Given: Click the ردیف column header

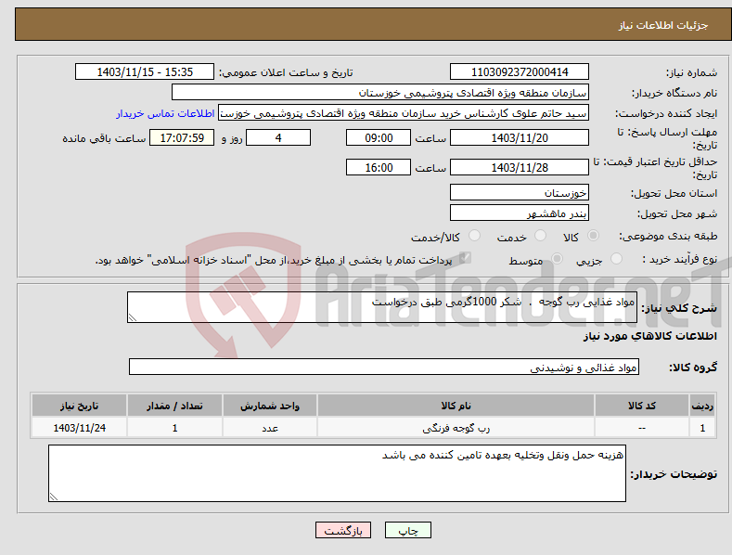Looking at the screenshot, I should [x=702, y=406].
